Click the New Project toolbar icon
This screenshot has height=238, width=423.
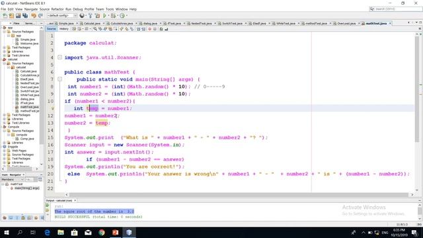pyautogui.click(x=11, y=16)
